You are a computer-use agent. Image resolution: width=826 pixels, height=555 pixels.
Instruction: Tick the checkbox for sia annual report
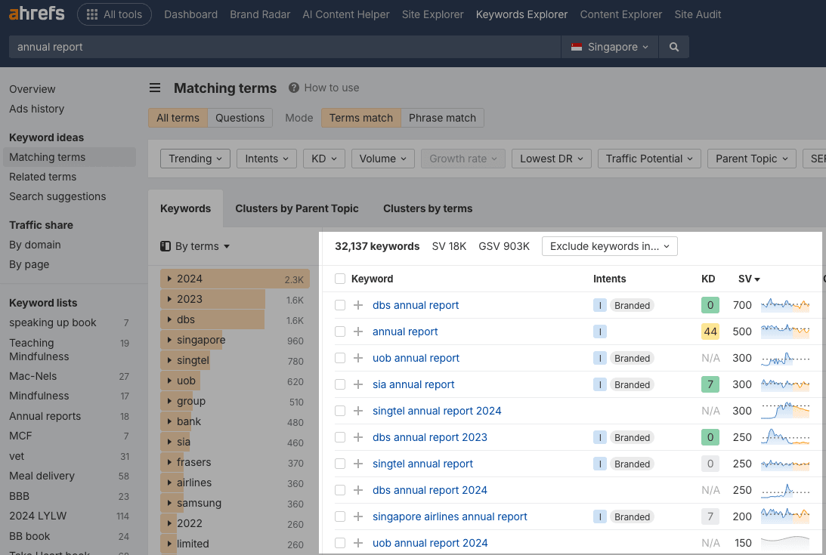coord(340,384)
